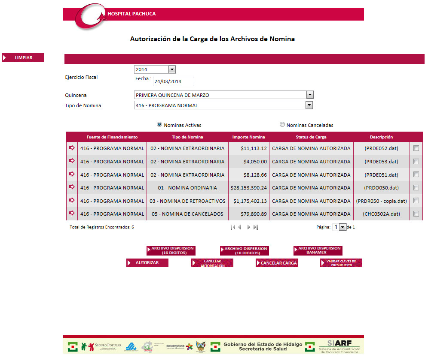
Task: Go to the first page of records
Action: pos(232,227)
